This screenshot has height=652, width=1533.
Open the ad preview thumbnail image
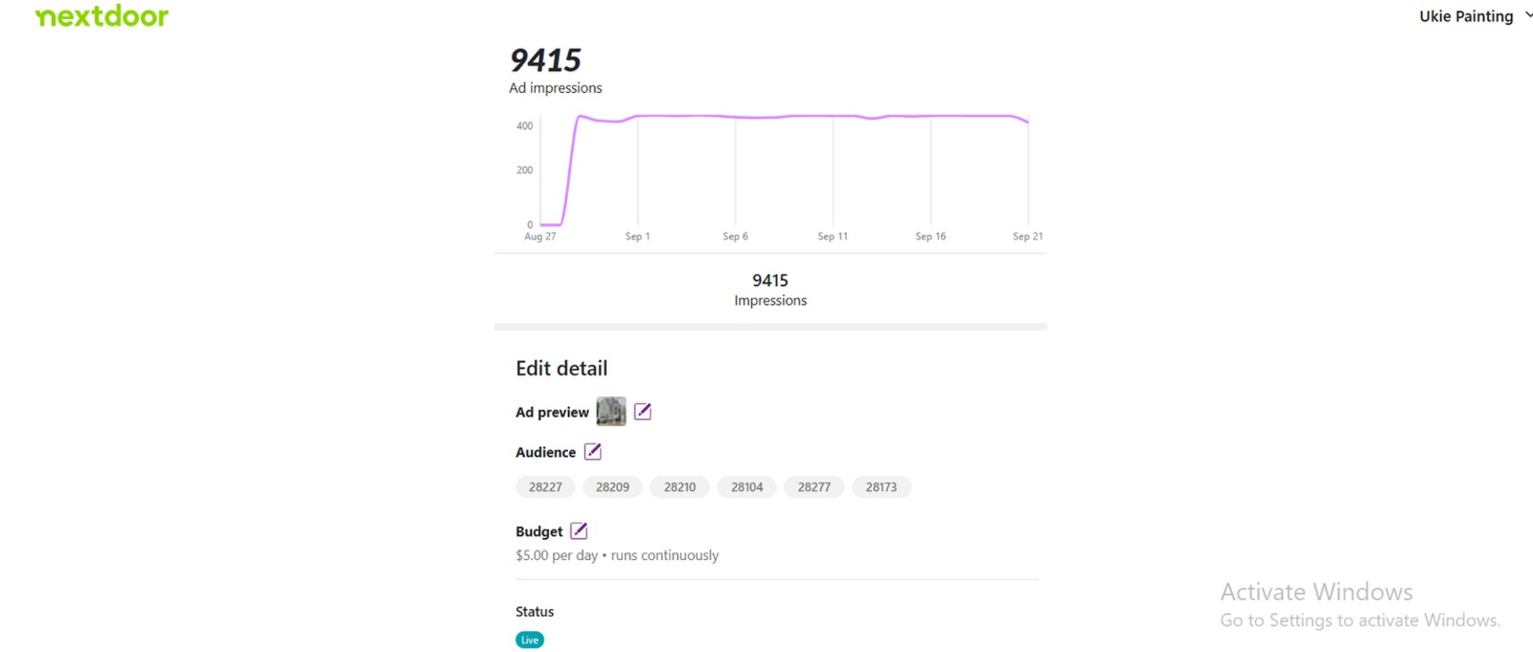pyautogui.click(x=610, y=412)
